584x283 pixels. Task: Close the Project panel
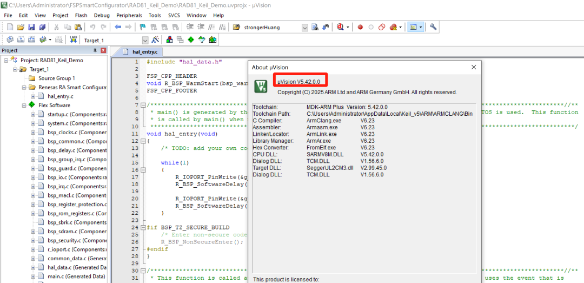[x=103, y=50]
